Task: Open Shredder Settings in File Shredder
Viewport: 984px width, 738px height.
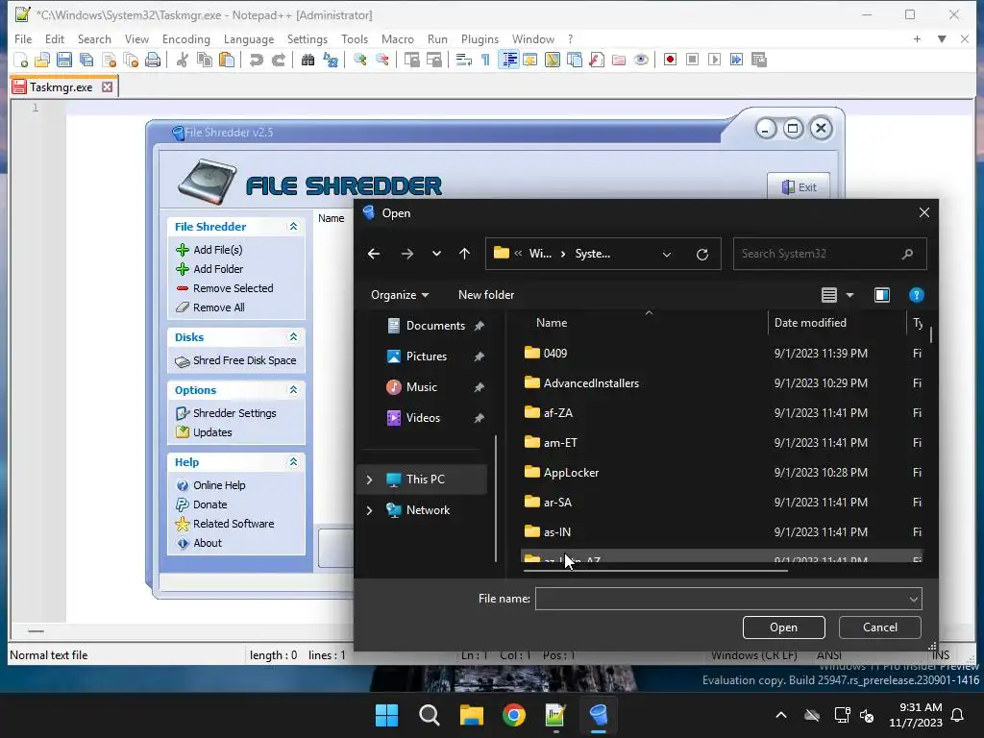Action: coord(234,413)
